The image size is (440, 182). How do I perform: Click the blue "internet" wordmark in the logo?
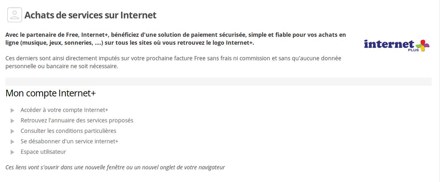tap(389, 44)
